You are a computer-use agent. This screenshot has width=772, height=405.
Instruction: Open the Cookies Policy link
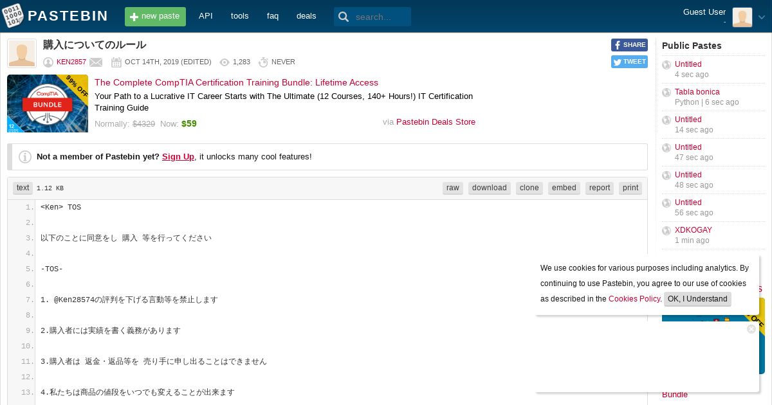pos(634,299)
